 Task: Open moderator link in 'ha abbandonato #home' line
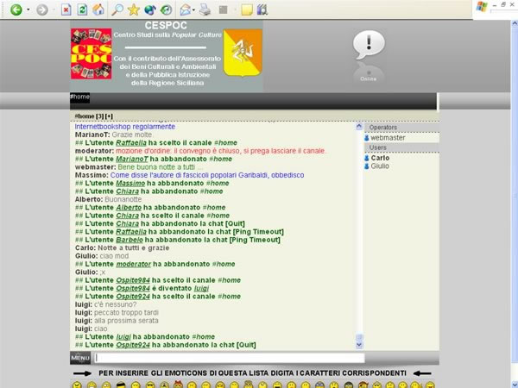click(134, 264)
